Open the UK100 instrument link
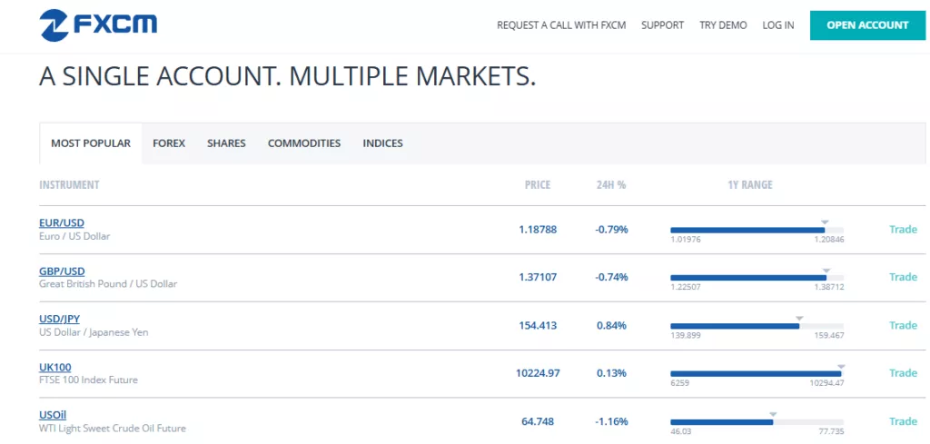The height and width of the screenshot is (444, 930). click(55, 367)
